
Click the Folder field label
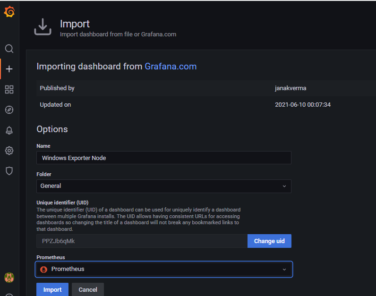43,174
